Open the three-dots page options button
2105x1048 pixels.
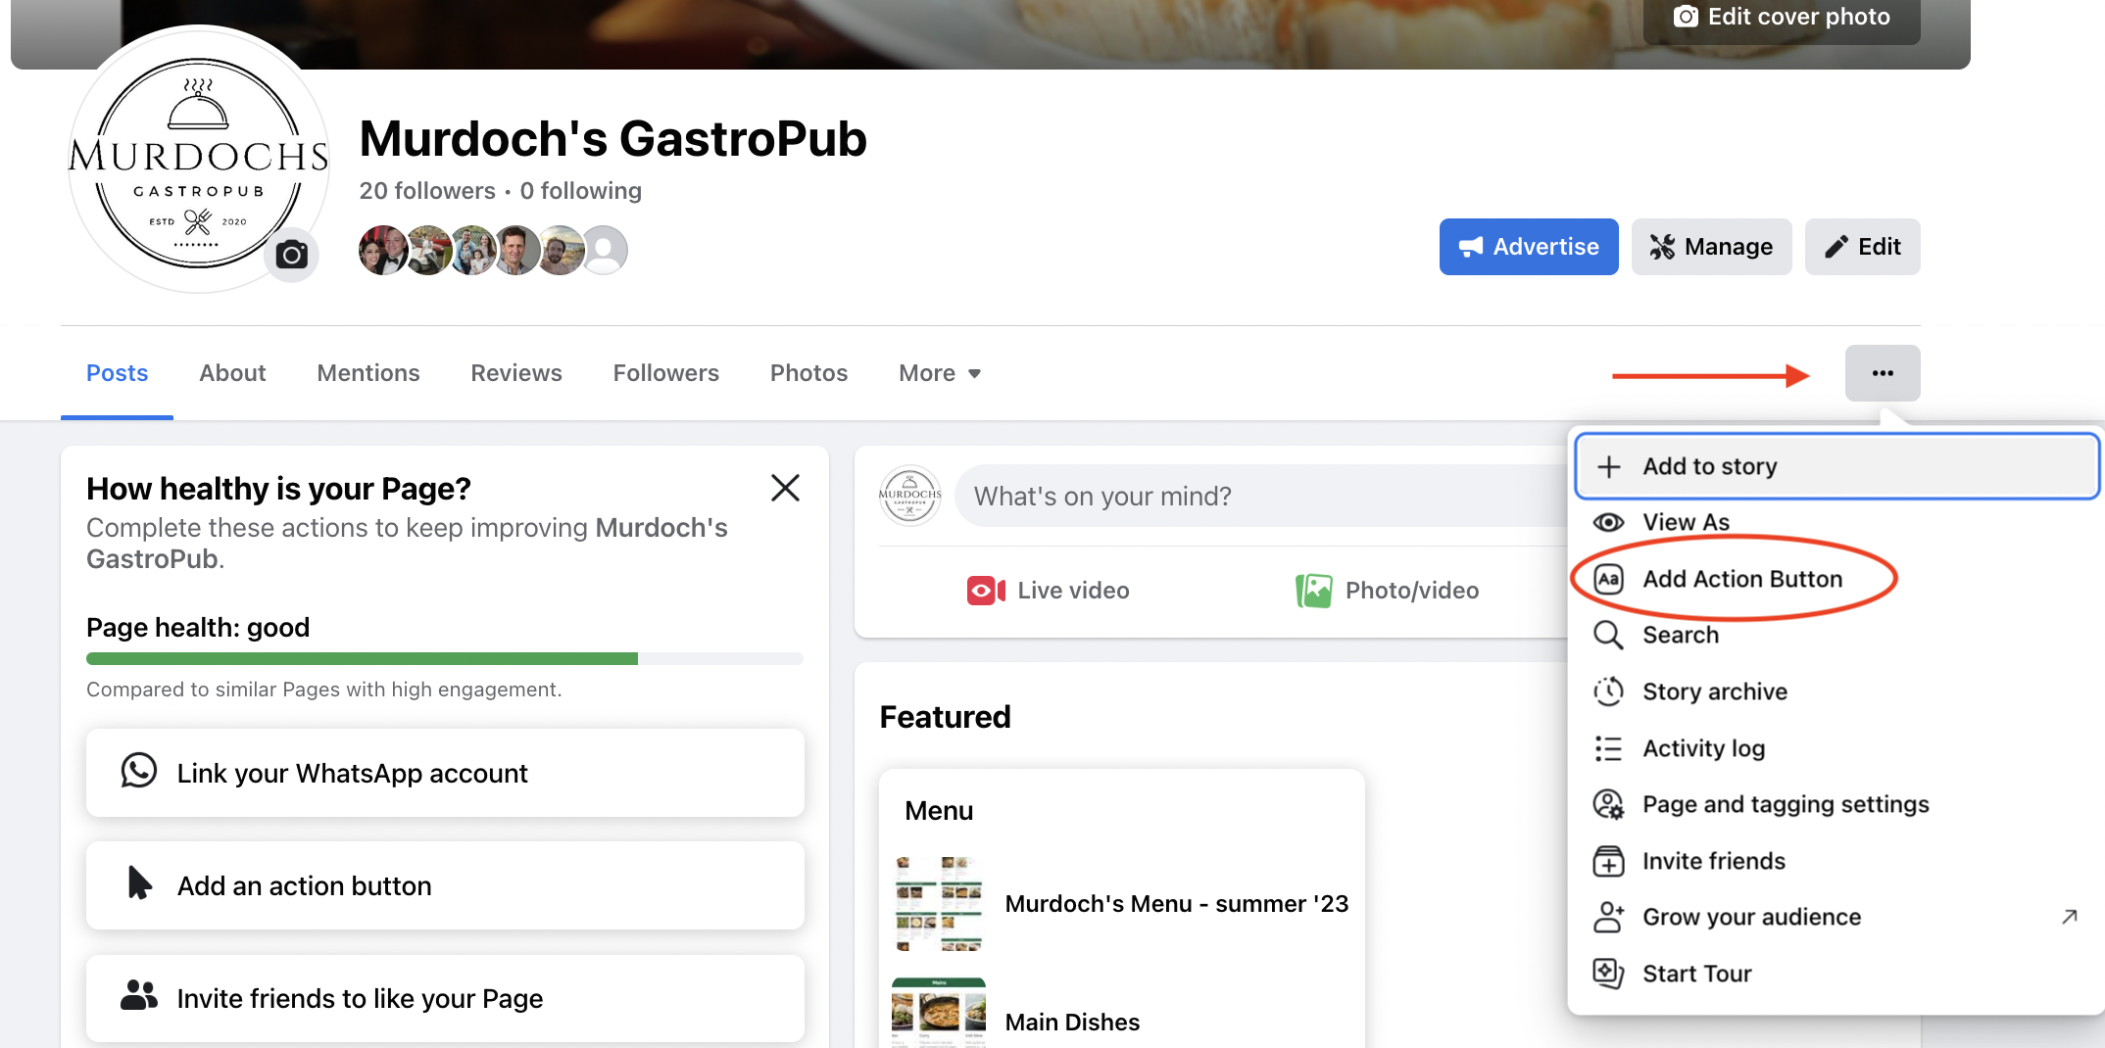pos(1882,373)
